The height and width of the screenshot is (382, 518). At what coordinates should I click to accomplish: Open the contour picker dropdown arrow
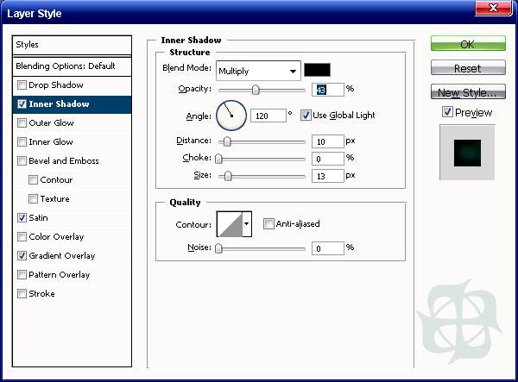point(247,224)
